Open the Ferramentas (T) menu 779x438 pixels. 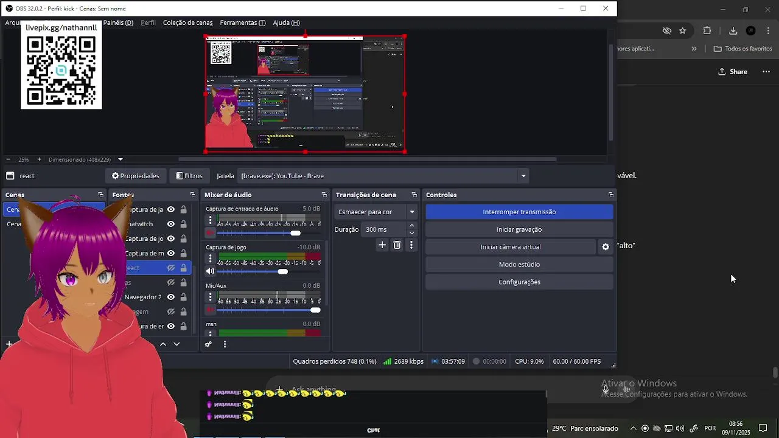coord(243,23)
